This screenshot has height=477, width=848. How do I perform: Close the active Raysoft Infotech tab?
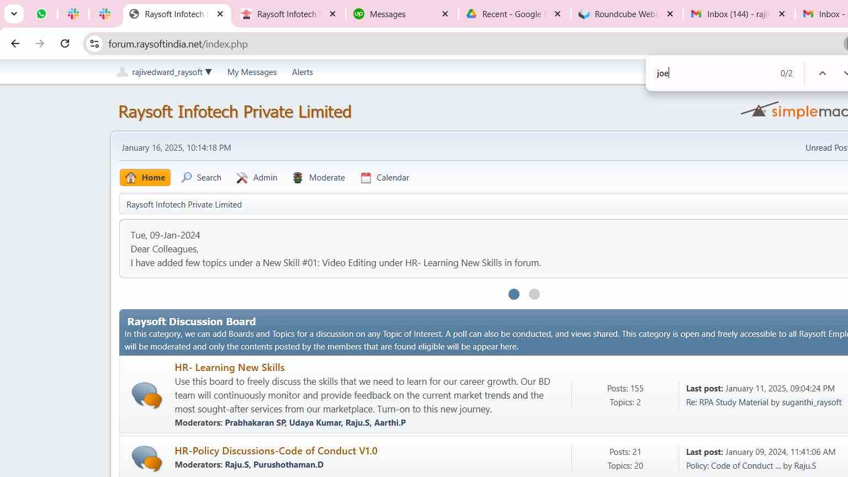220,14
